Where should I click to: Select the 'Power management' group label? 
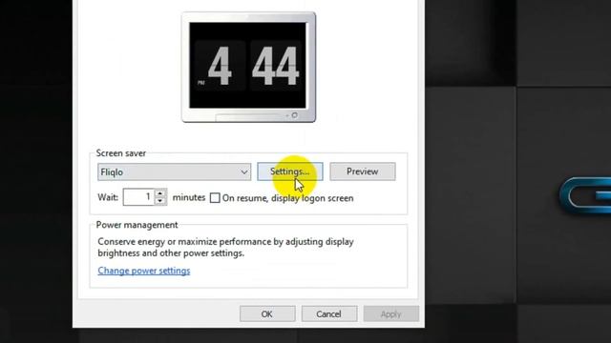click(137, 225)
